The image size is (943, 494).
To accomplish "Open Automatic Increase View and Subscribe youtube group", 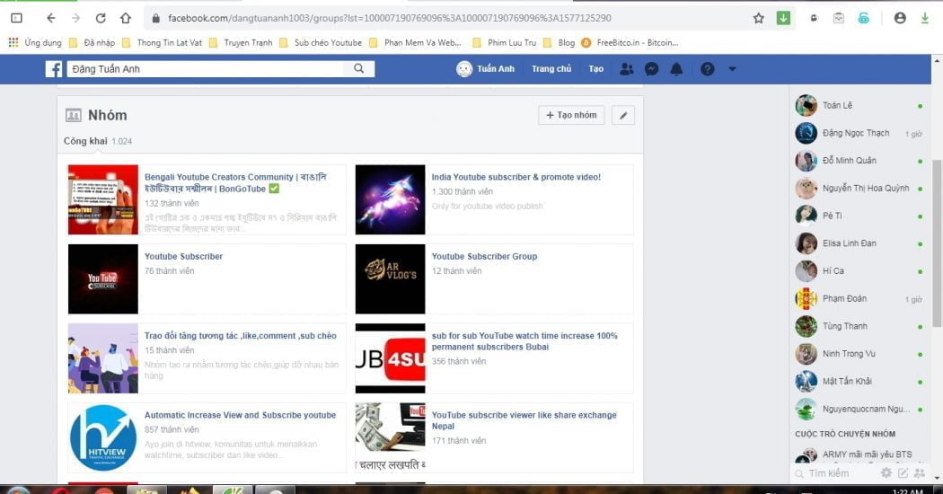I will point(240,415).
